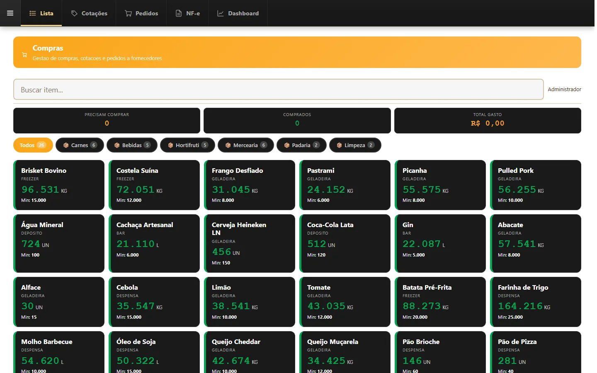597x373 pixels.
Task: Click the list icon in Lista tab
Action: click(33, 13)
